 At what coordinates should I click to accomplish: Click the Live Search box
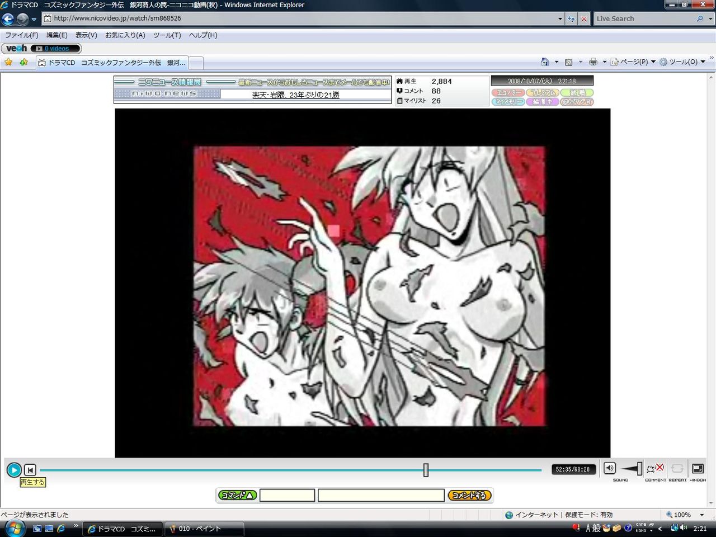644,18
